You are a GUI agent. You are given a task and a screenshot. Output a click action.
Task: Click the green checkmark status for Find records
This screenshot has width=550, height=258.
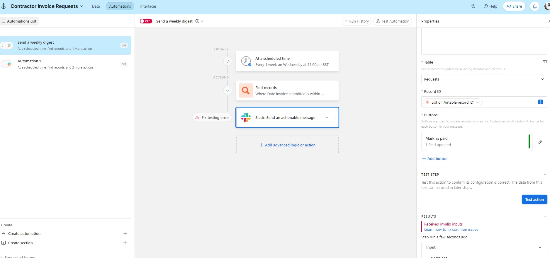(228, 90)
